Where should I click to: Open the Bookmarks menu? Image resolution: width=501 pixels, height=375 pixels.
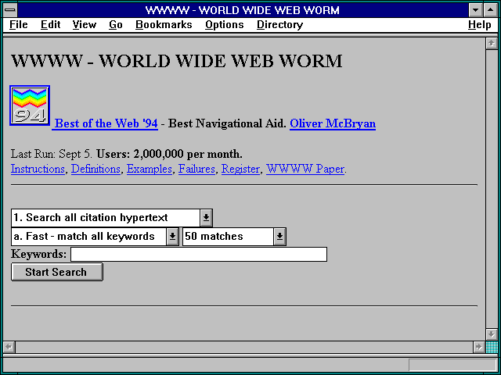click(x=164, y=24)
